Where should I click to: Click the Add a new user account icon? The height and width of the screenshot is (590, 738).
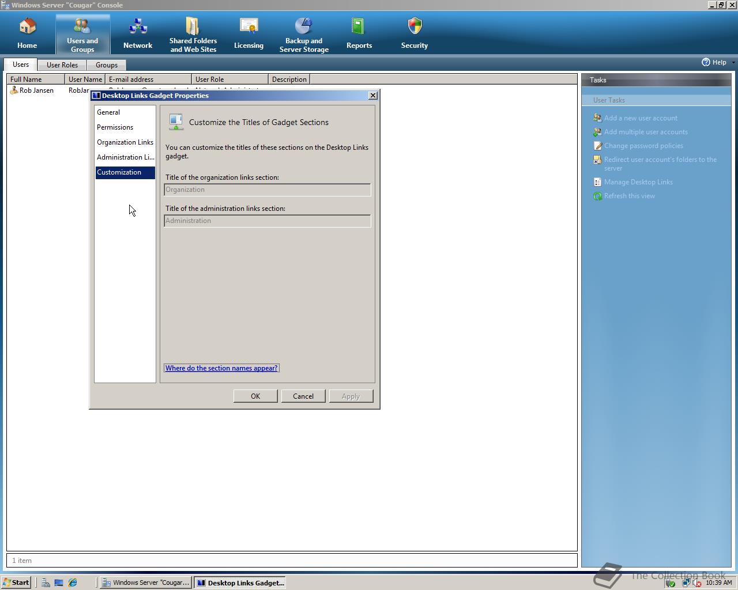click(597, 118)
